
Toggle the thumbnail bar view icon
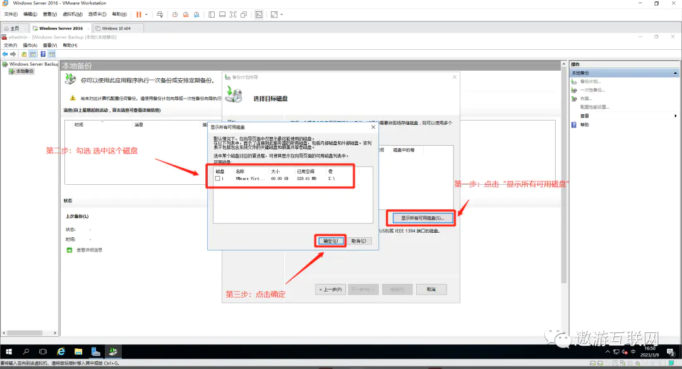click(x=222, y=15)
